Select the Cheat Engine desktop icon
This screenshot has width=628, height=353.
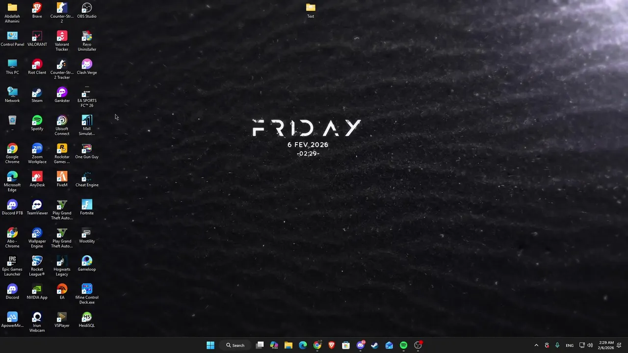click(x=87, y=179)
